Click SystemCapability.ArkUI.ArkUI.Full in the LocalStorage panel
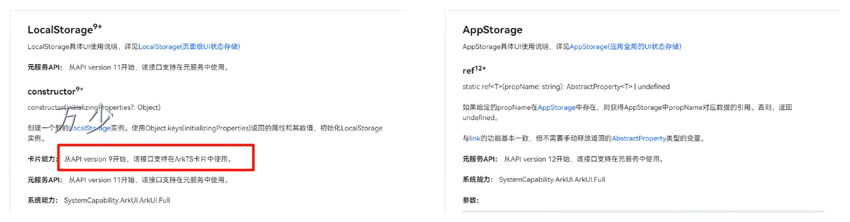The width and height of the screenshot is (850, 222). pos(117,200)
